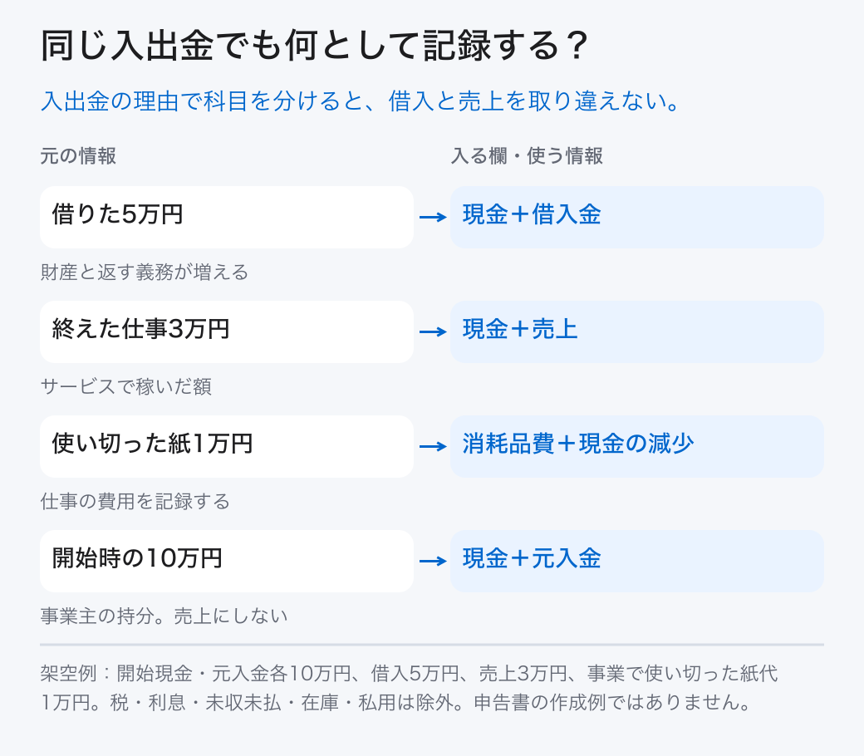Viewport: 864px width, 756px height.
Task: Click the blue subtitle 入出金の理由で科目を分けると
Action: 202,101
